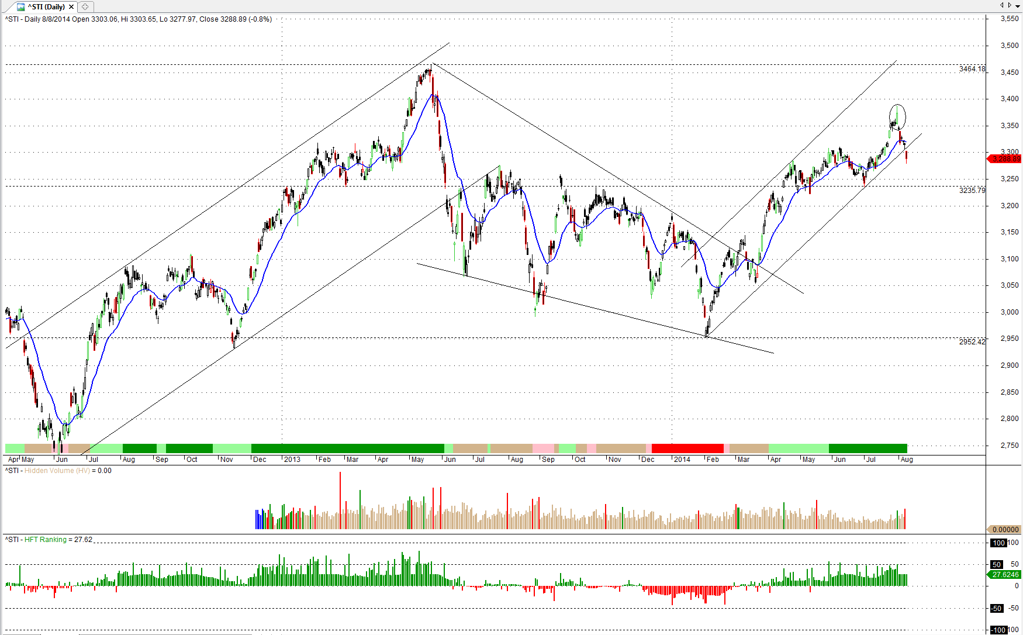Click the 0.00000 Hidden Volume value label
The height and width of the screenshot is (635, 1023).
click(x=1005, y=530)
